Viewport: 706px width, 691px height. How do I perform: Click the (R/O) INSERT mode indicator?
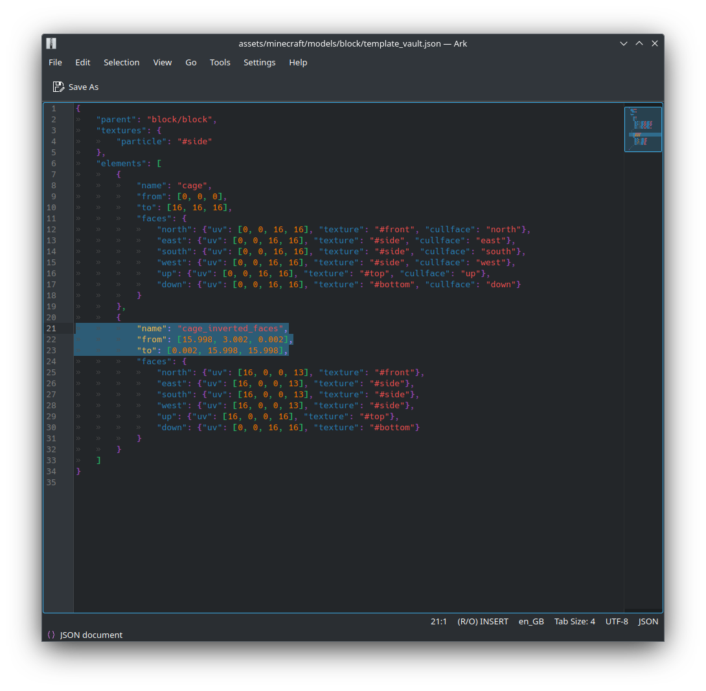[x=483, y=621]
